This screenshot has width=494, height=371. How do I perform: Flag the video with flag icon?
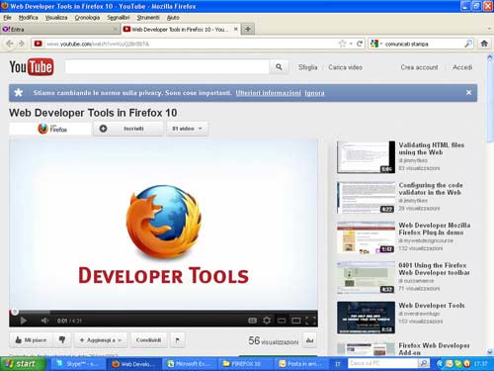tap(178, 340)
